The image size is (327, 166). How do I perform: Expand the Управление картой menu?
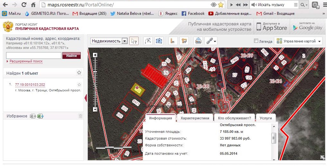click(x=299, y=41)
